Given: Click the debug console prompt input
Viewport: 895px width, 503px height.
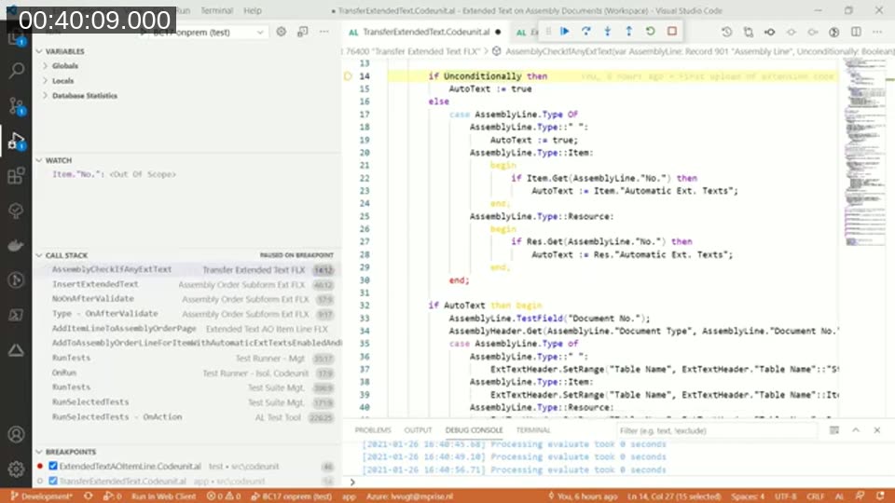Looking at the screenshot, I should pyautogui.click(x=622, y=483).
